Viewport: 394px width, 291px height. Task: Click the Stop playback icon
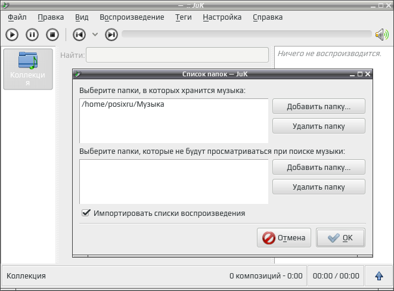tap(52, 35)
